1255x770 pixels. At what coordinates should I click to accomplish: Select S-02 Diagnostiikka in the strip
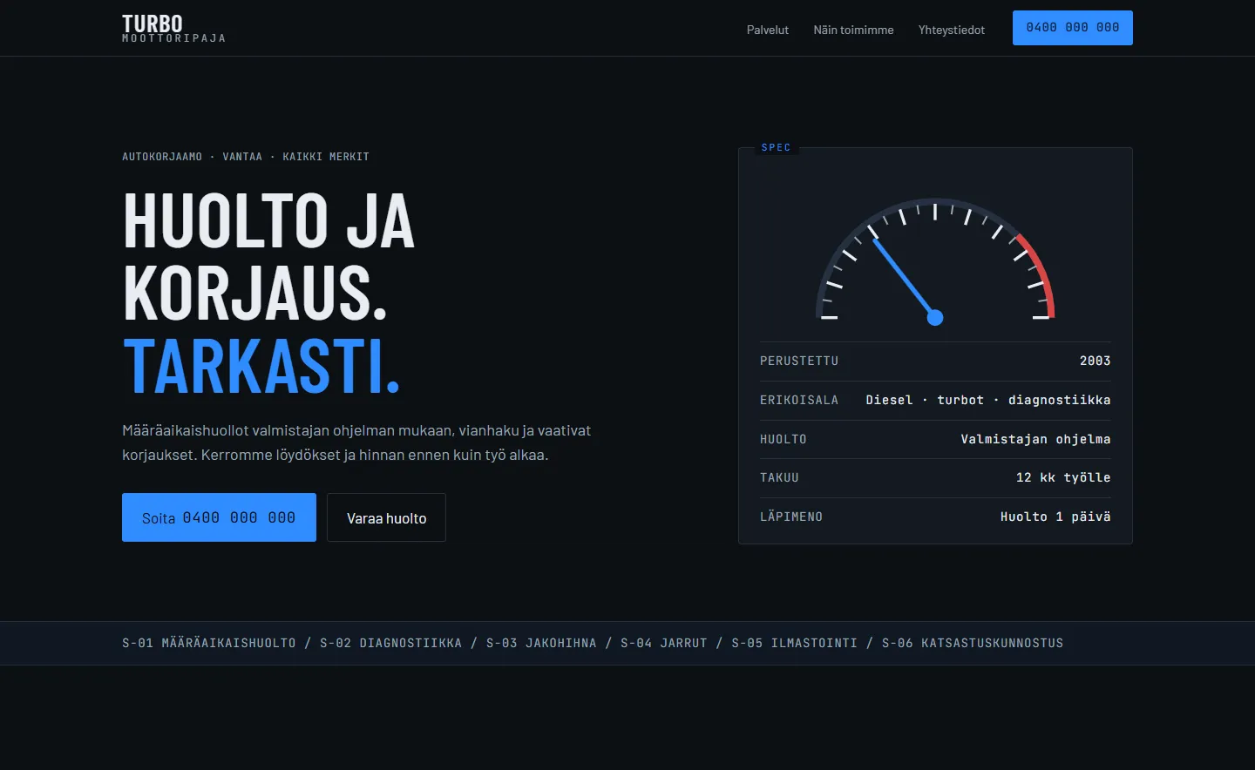(x=390, y=643)
